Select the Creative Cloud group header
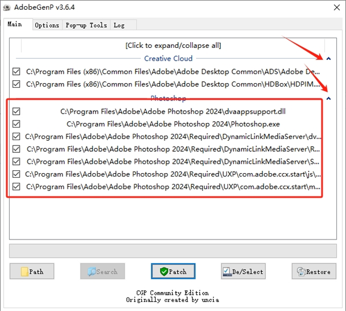The image size is (346, 311). pos(168,58)
